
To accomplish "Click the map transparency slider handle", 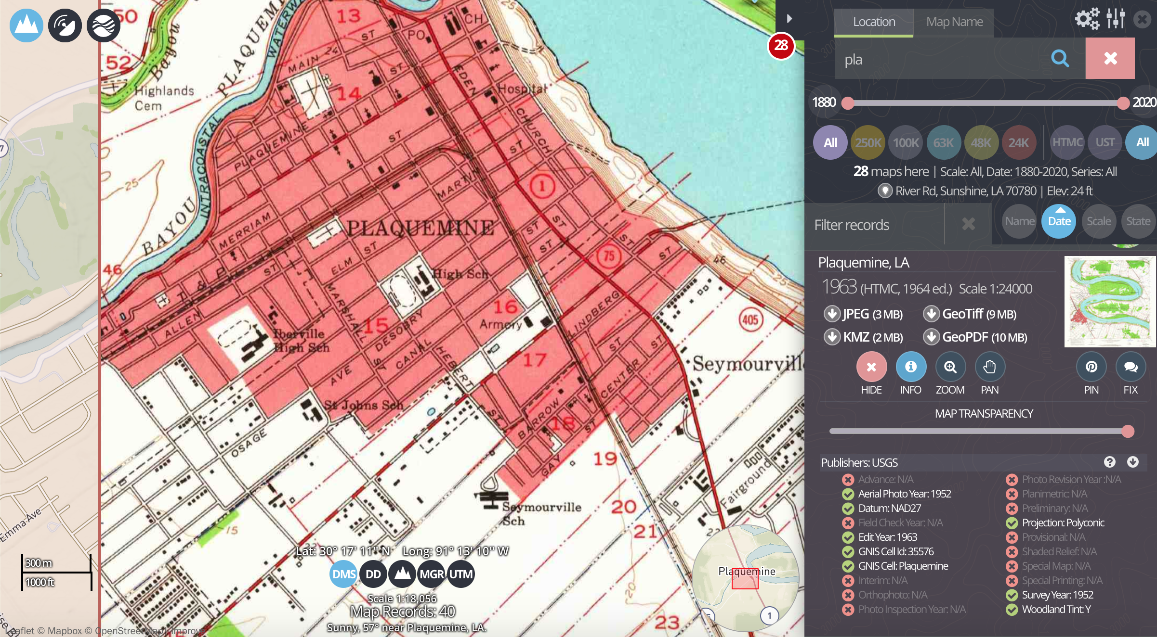I will pos(1127,431).
